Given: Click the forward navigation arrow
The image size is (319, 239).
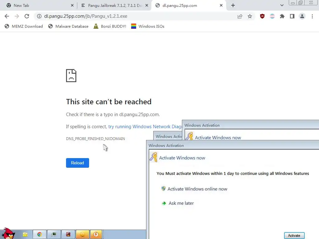Looking at the screenshot, I should tap(17, 16).
